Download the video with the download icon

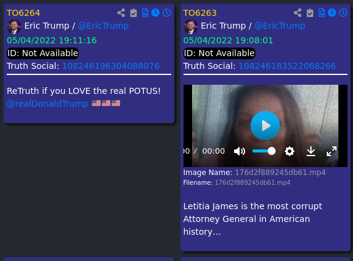[x=311, y=151]
